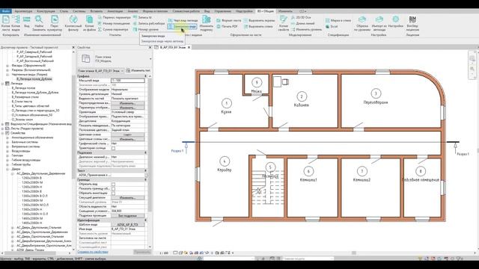This screenshot has height=269, width=479.
Task: Click the Выровнять экраны tool
Action: [x=260, y=20]
